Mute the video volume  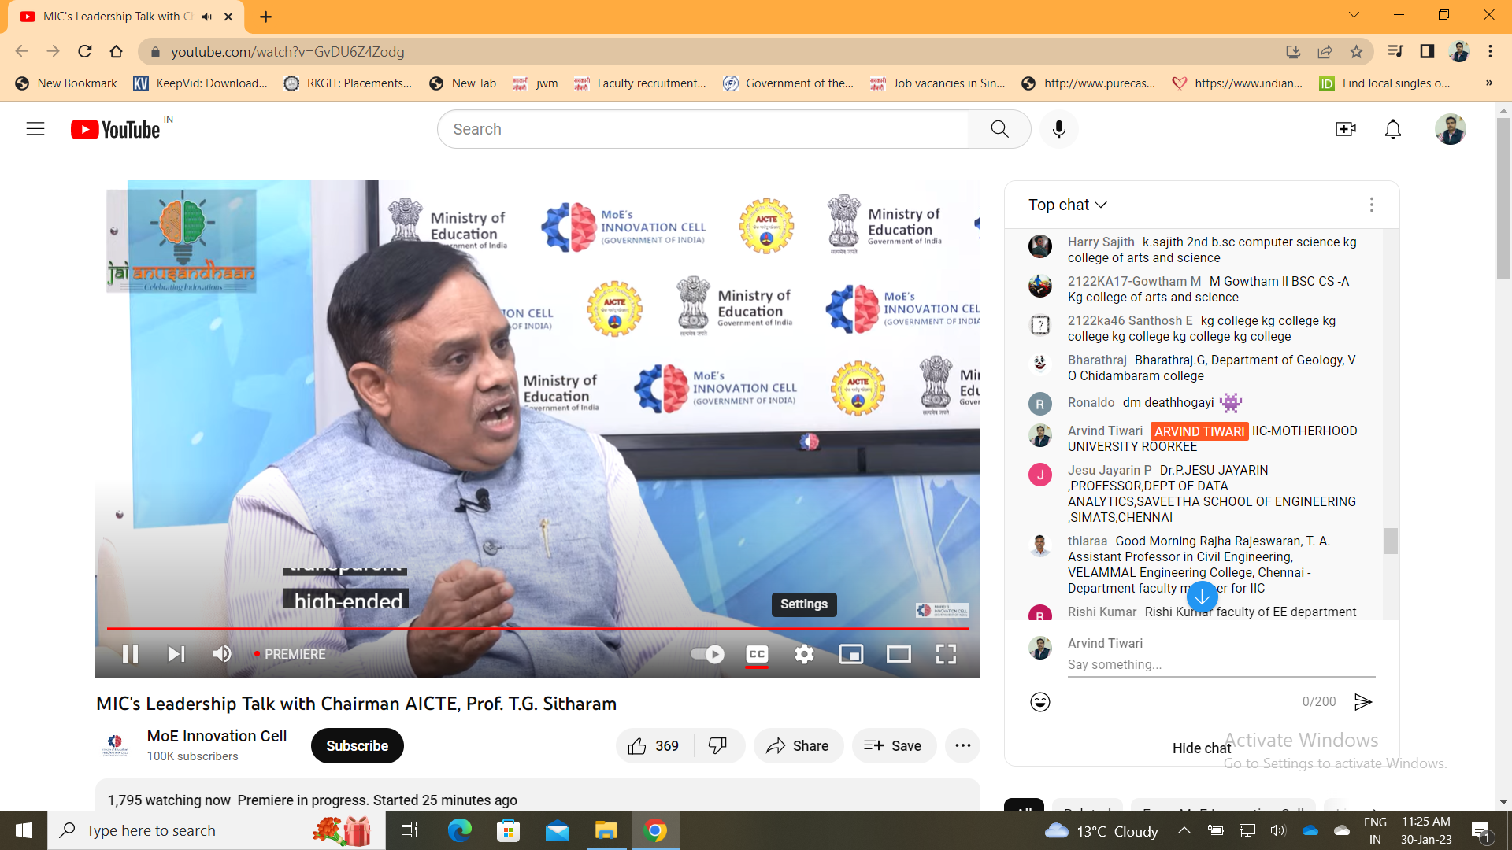pyautogui.click(x=222, y=654)
